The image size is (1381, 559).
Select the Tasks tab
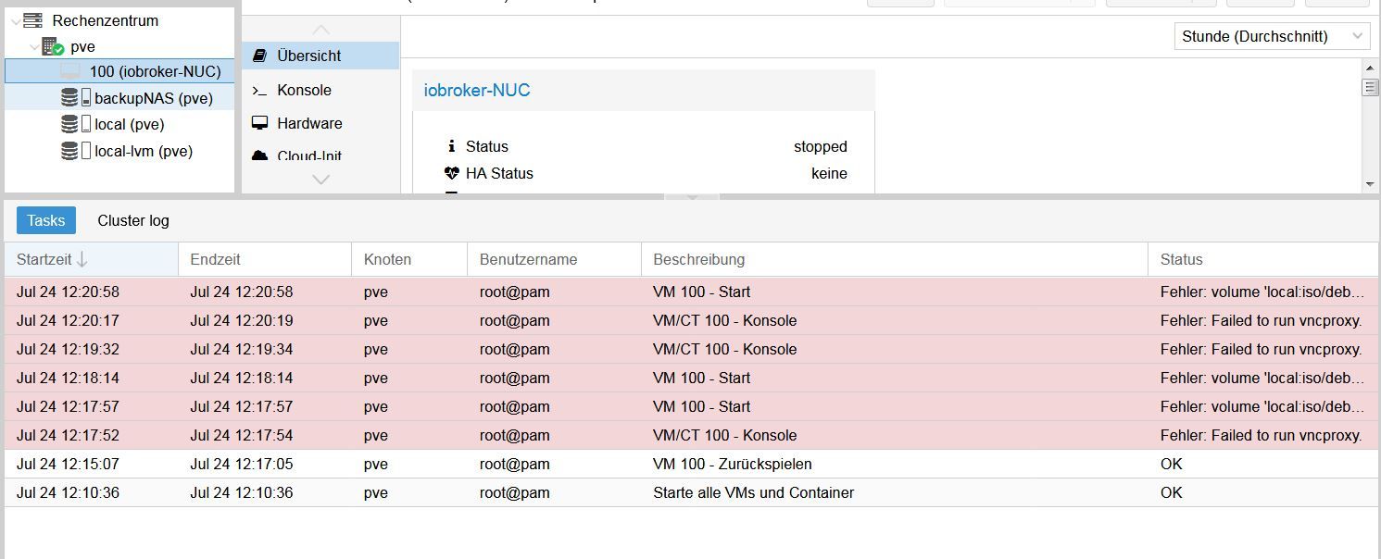pos(45,220)
